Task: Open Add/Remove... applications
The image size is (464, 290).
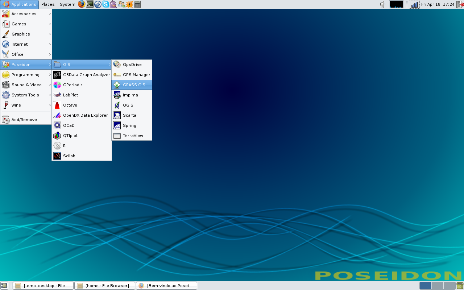Action: tap(26, 120)
